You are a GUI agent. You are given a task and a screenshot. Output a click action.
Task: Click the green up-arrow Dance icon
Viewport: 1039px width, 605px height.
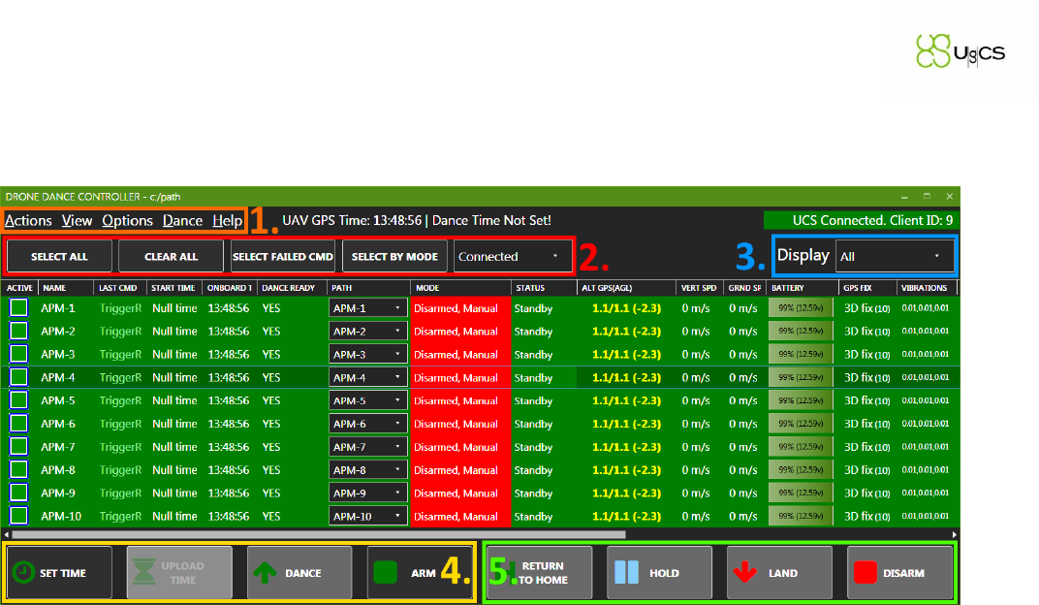[x=265, y=573]
